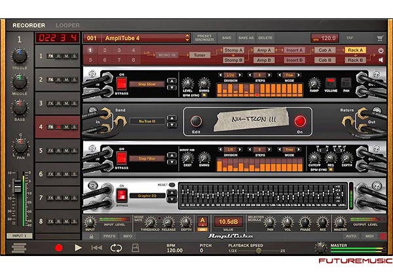Step Step Filter module selector up

pyautogui.click(x=172, y=155)
